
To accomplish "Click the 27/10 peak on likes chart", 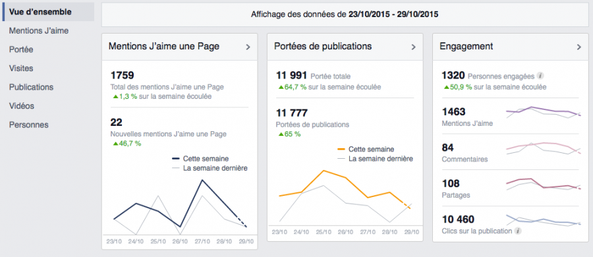I will coord(202,180).
